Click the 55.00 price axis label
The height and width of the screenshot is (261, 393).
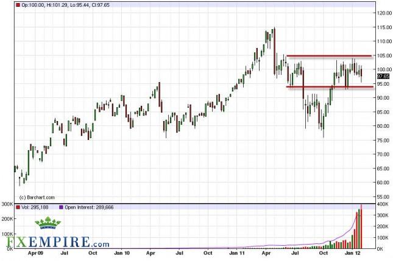(x=383, y=197)
